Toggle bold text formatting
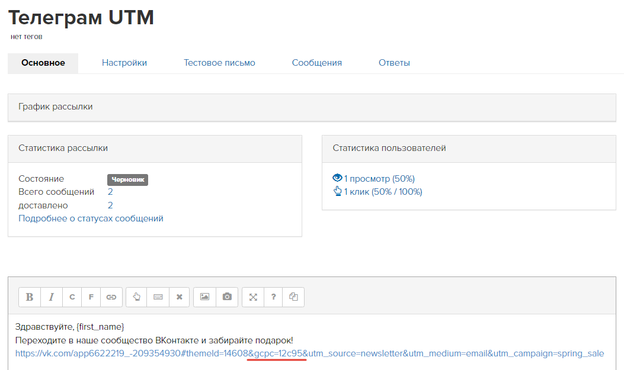 30,297
